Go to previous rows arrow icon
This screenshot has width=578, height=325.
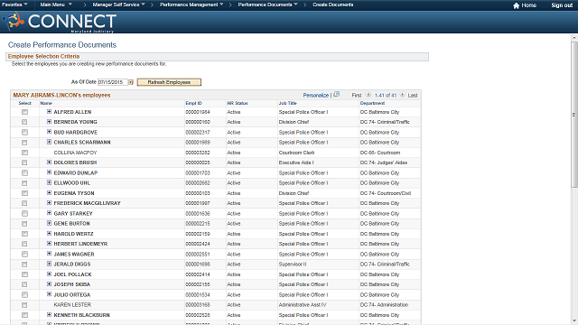[x=368, y=95]
